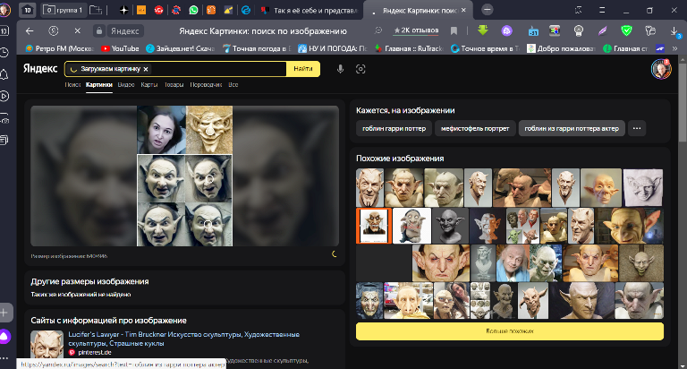Click the lock site-security icon
This screenshot has height=369, width=687.
(x=99, y=30)
